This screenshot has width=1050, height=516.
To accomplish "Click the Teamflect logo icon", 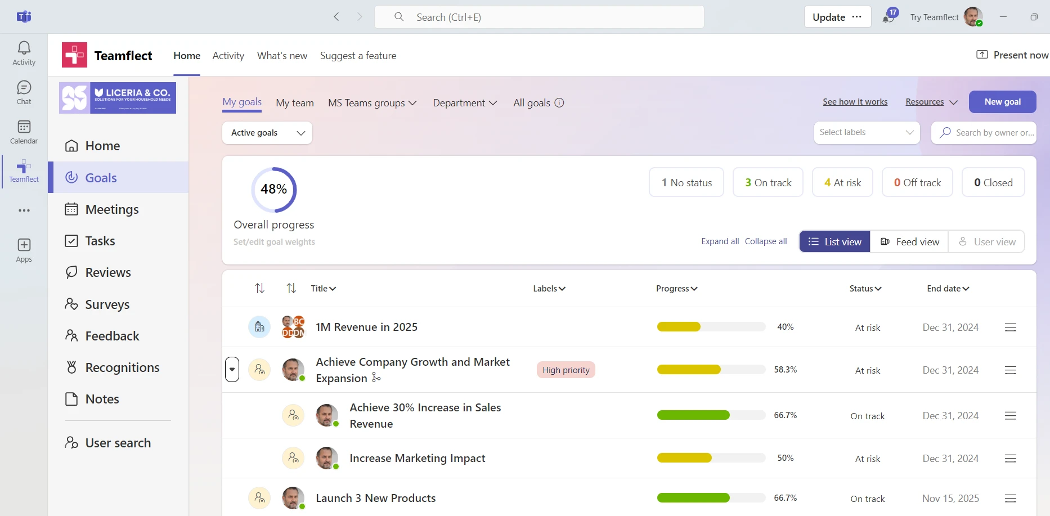I will click(74, 55).
